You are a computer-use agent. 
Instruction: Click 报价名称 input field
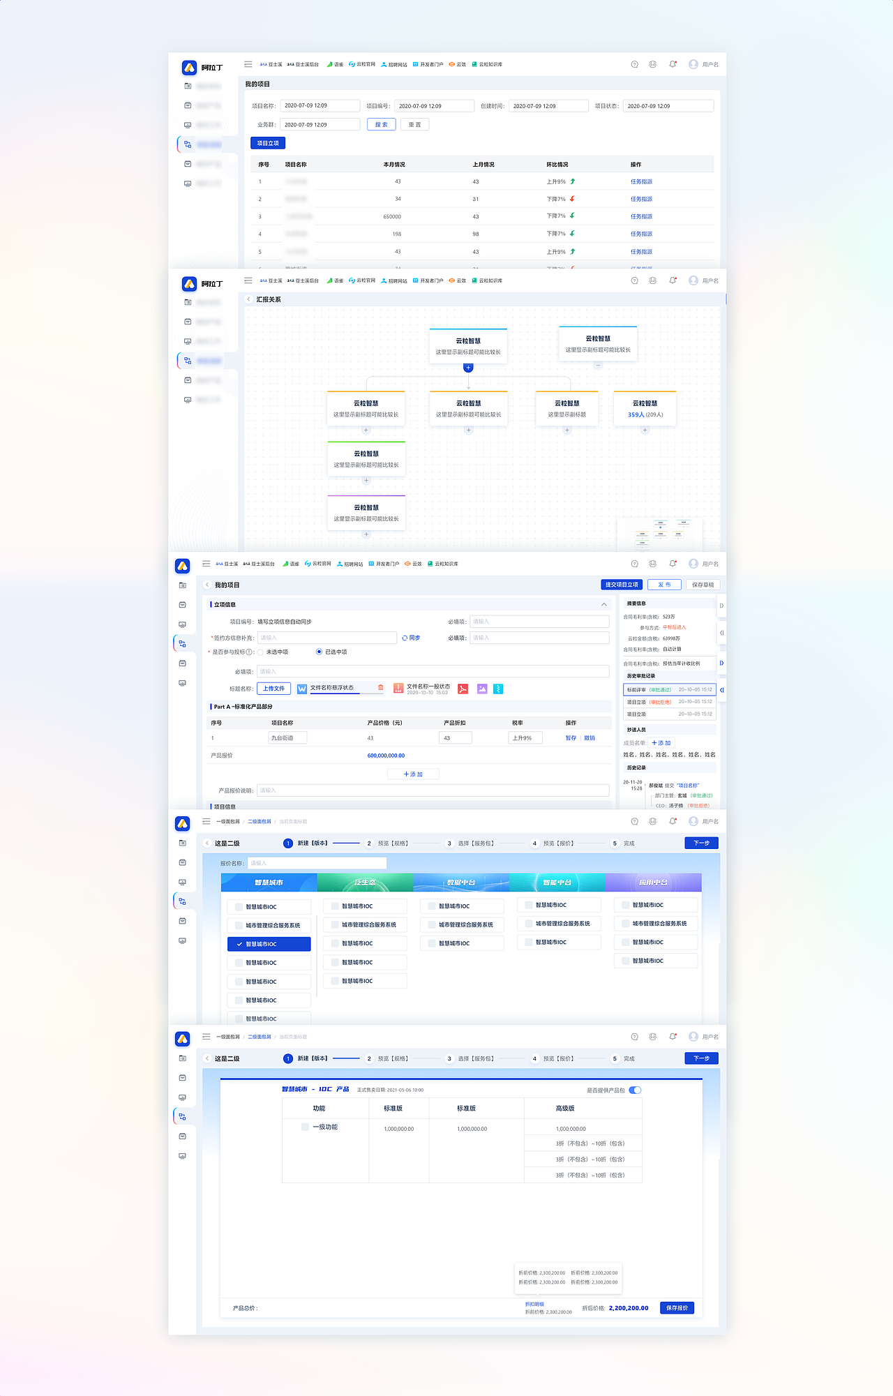317,863
